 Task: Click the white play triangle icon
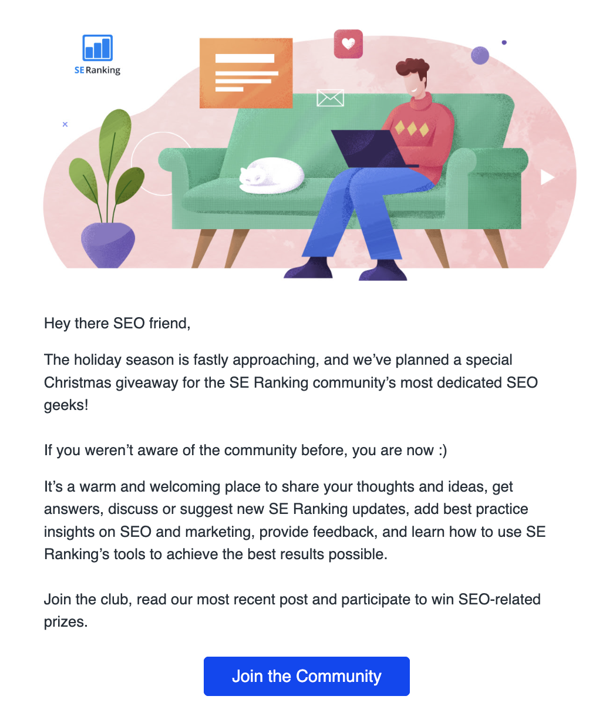pyautogui.click(x=547, y=177)
